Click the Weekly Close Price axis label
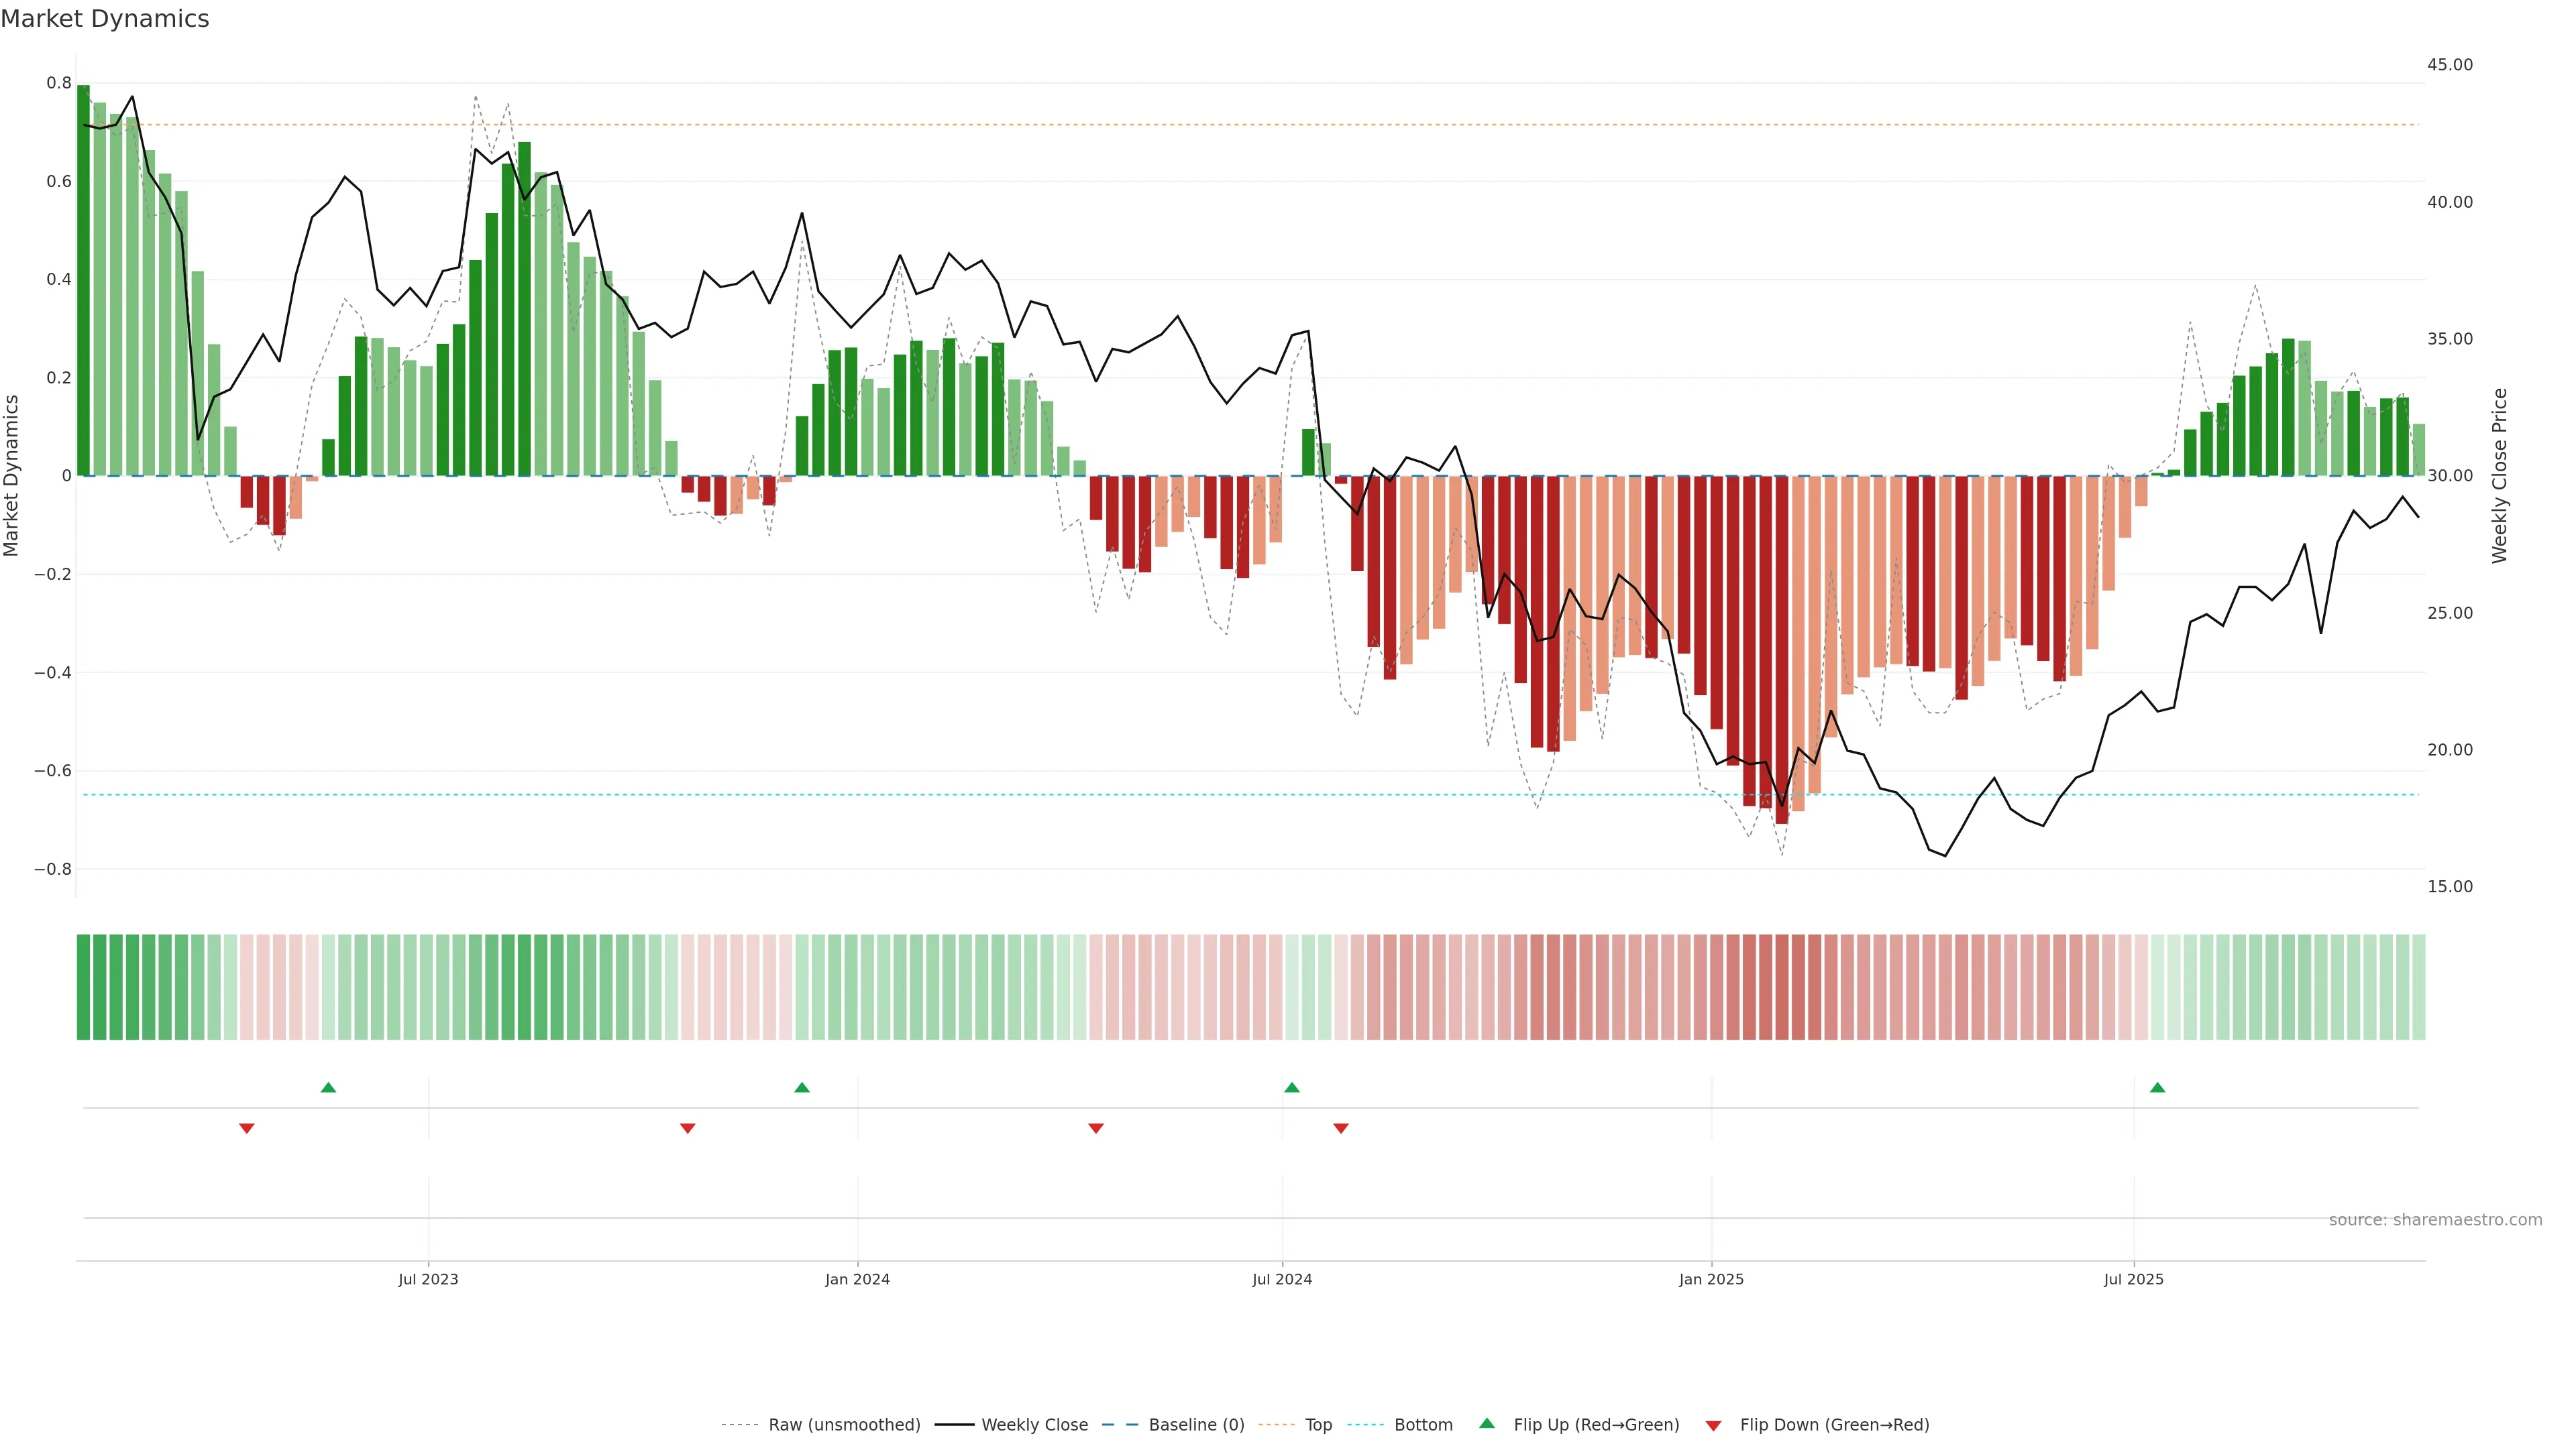 coord(2500,476)
